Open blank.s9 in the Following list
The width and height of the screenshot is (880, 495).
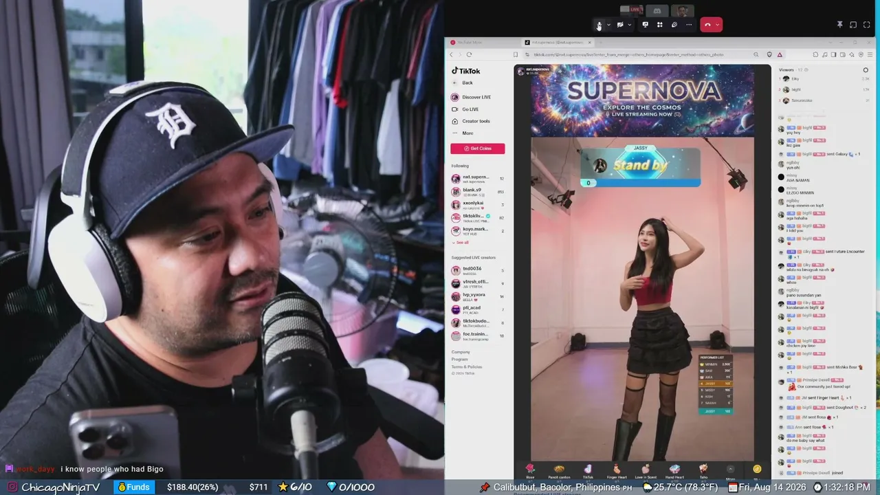pos(478,191)
